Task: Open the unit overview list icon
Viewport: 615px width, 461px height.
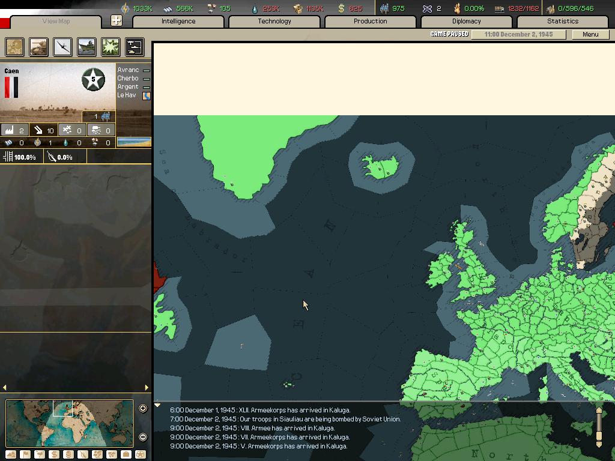Action: pyautogui.click(x=135, y=47)
